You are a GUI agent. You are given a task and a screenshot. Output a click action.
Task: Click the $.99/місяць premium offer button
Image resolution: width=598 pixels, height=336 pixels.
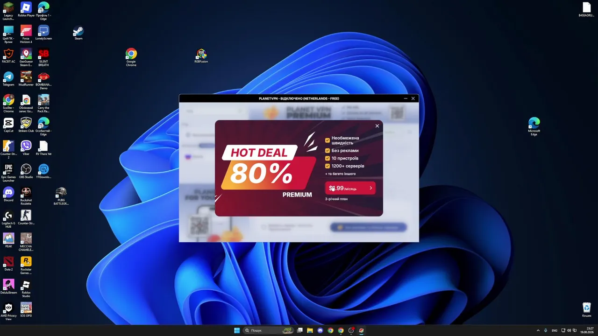[x=350, y=188]
